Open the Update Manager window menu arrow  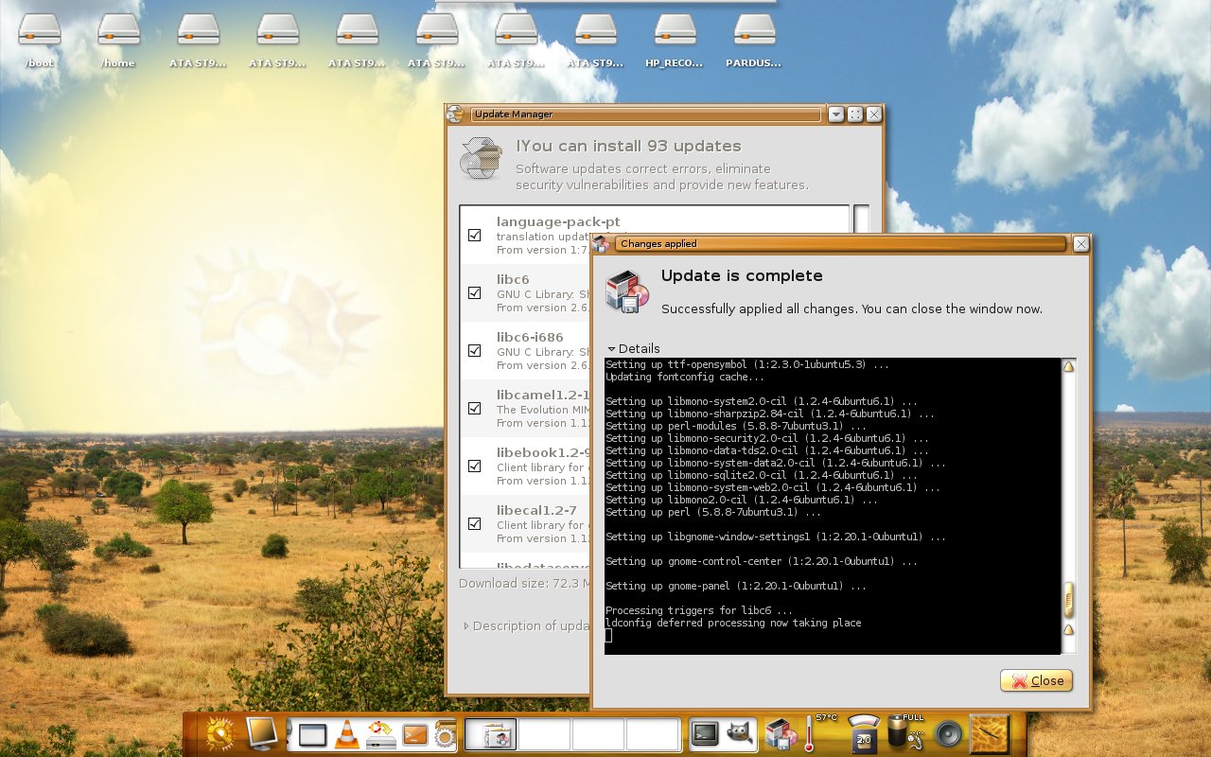pyautogui.click(x=835, y=114)
